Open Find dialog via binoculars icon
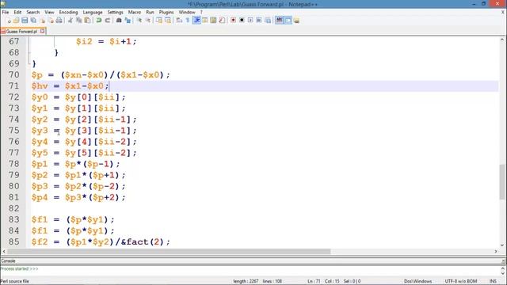Screen dimensions: 507x285 tap(119, 21)
